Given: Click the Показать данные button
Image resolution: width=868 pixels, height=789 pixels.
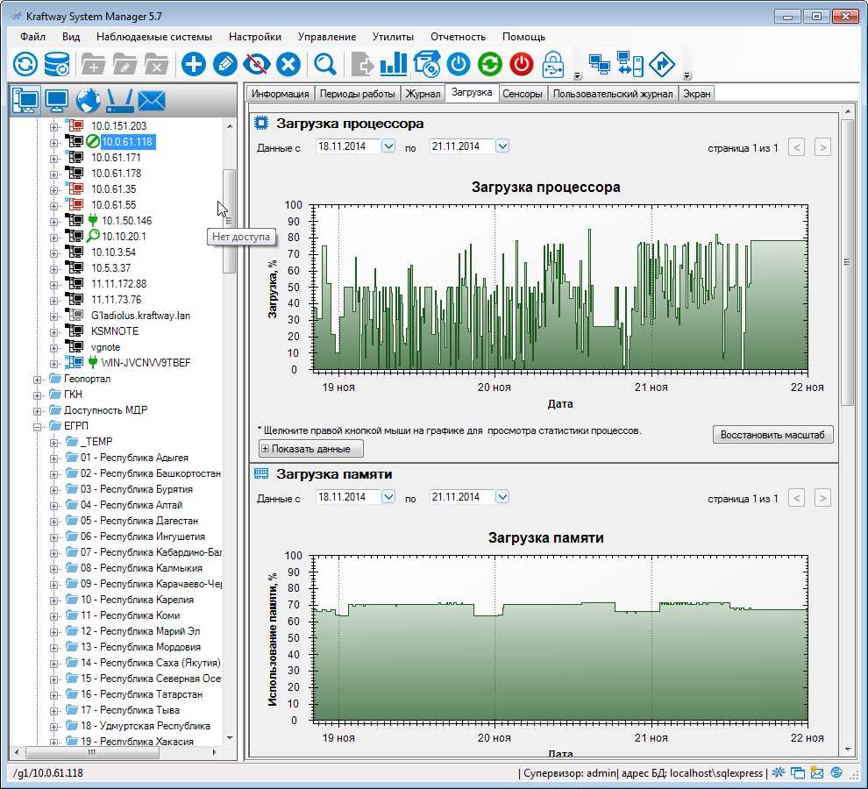Looking at the screenshot, I should [311, 449].
